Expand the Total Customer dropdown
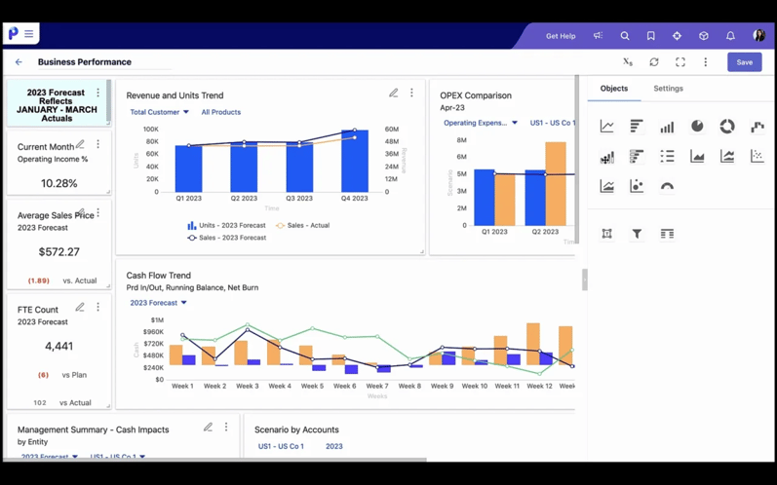Viewport: 777px width, 485px height. [x=159, y=112]
